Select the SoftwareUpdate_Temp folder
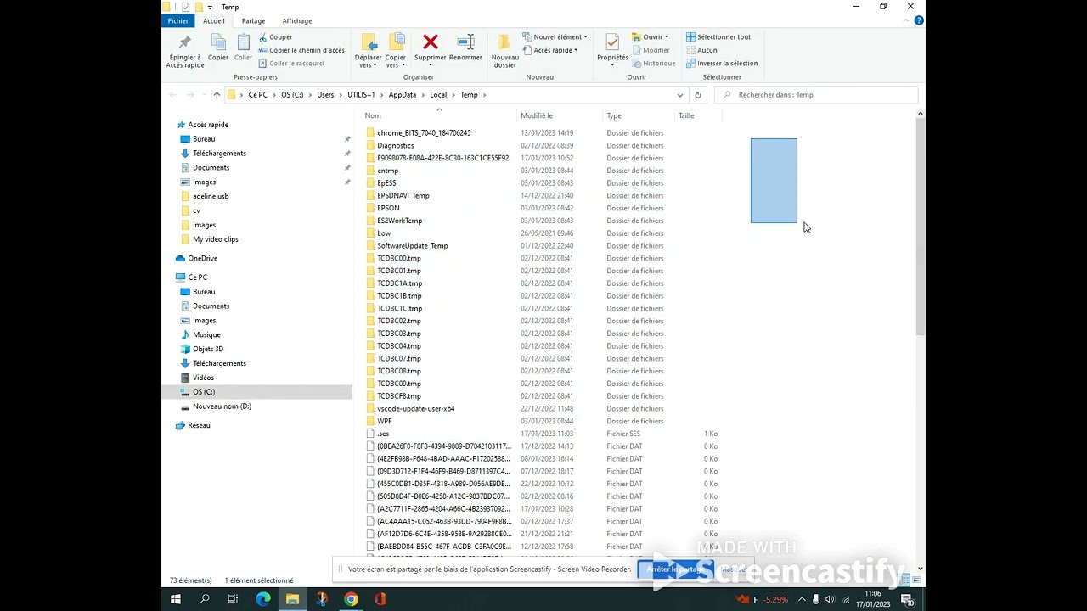 413,245
